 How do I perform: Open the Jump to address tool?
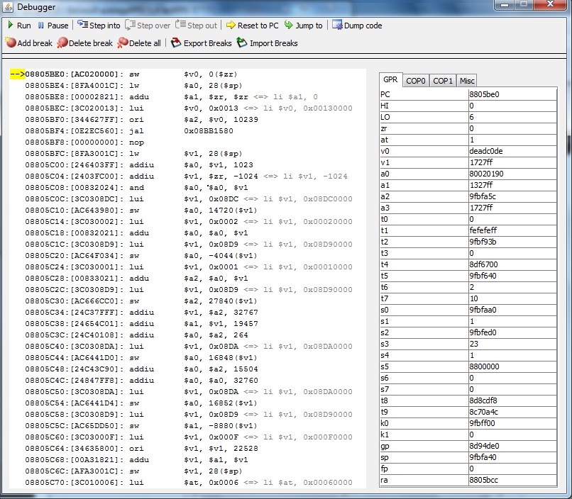[x=303, y=26]
